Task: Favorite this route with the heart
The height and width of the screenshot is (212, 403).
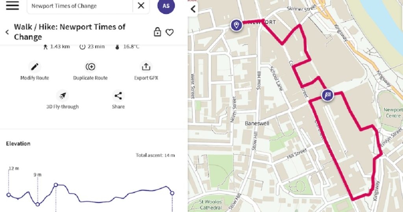Action: pos(170,32)
